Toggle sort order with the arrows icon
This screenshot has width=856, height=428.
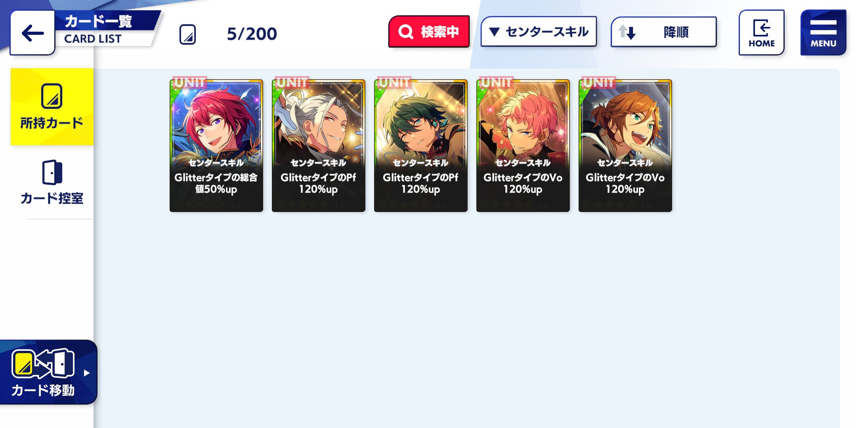tap(627, 32)
